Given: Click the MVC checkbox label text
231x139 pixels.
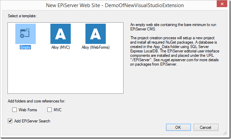Looking at the screenshot, I should tap(57, 110).
